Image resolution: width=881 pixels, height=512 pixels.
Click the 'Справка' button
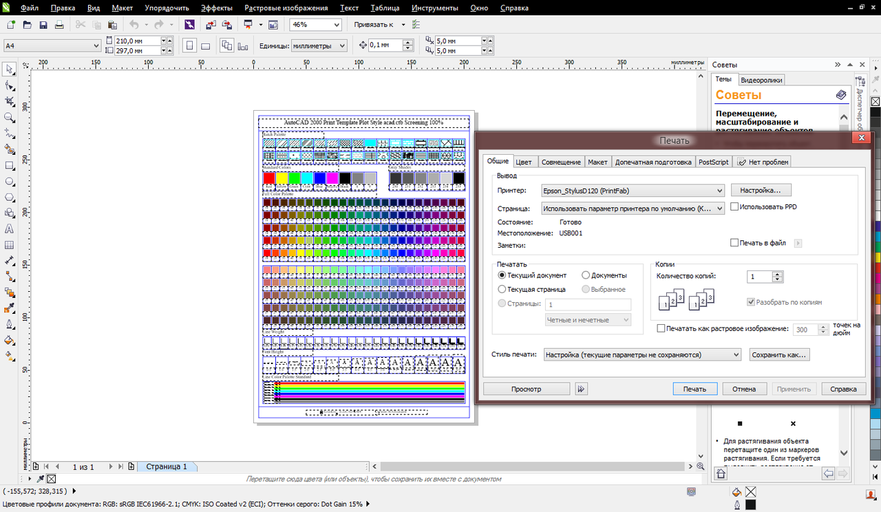pyautogui.click(x=844, y=389)
